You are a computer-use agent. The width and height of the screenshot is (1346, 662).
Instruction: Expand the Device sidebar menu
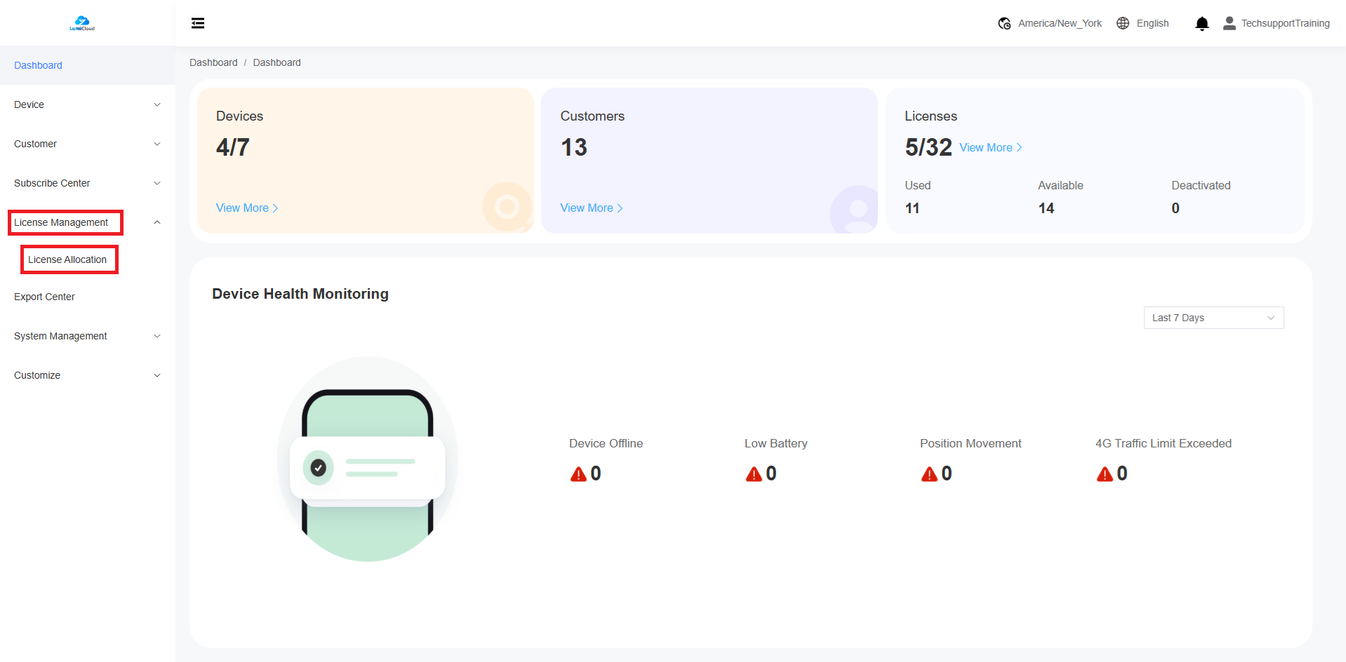(87, 104)
